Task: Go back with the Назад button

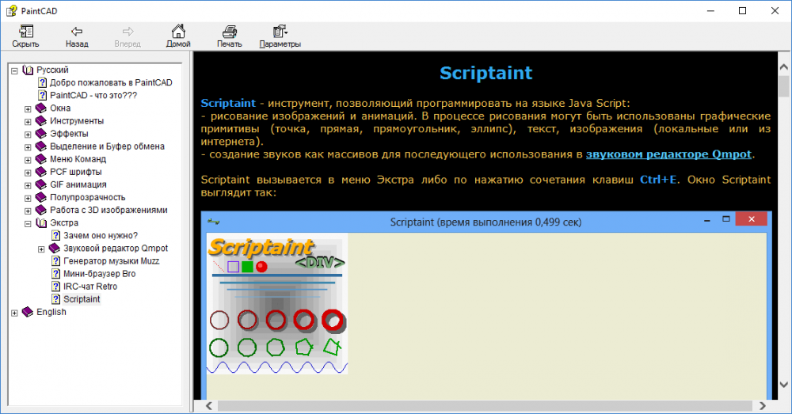Action: click(77, 36)
